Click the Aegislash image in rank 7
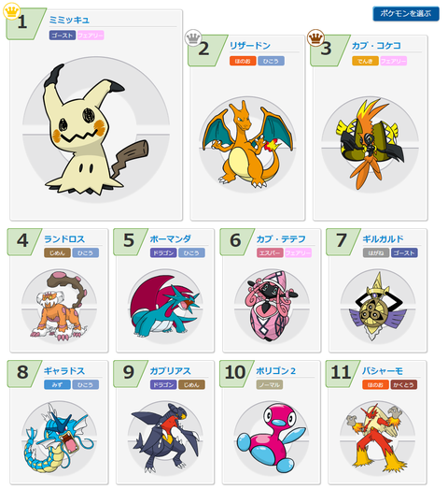448x489 pixels. (x=378, y=306)
